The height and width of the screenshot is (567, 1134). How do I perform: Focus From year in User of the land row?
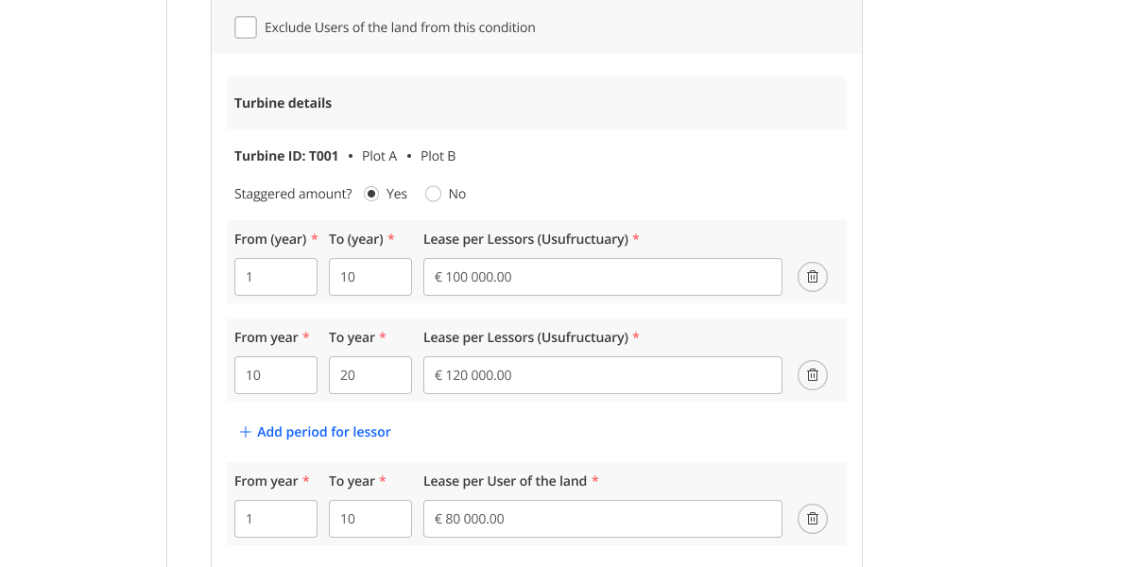(275, 519)
